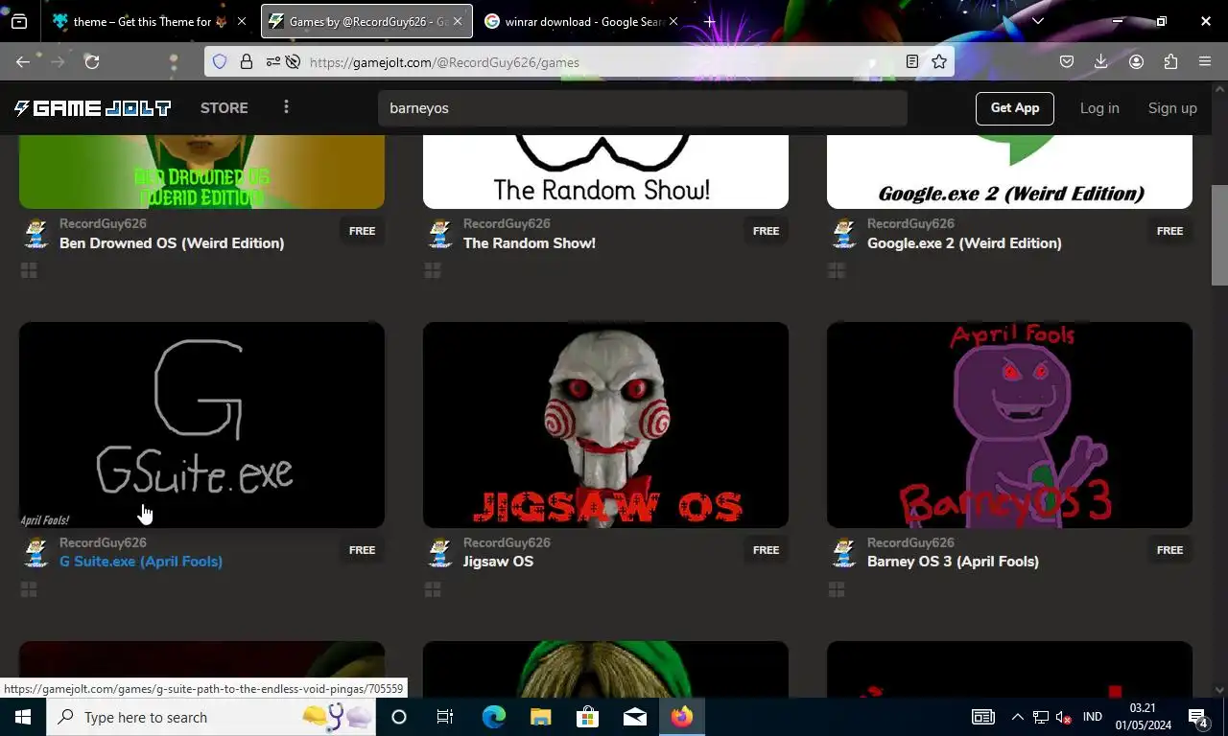Open the Jigsaw OS game title
1228x736 pixels.
[498, 562]
